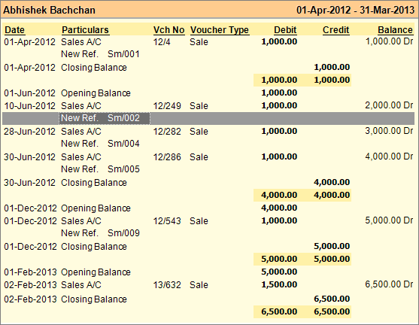Select the 30-Jun-2012 Closing Balance row

point(208,183)
